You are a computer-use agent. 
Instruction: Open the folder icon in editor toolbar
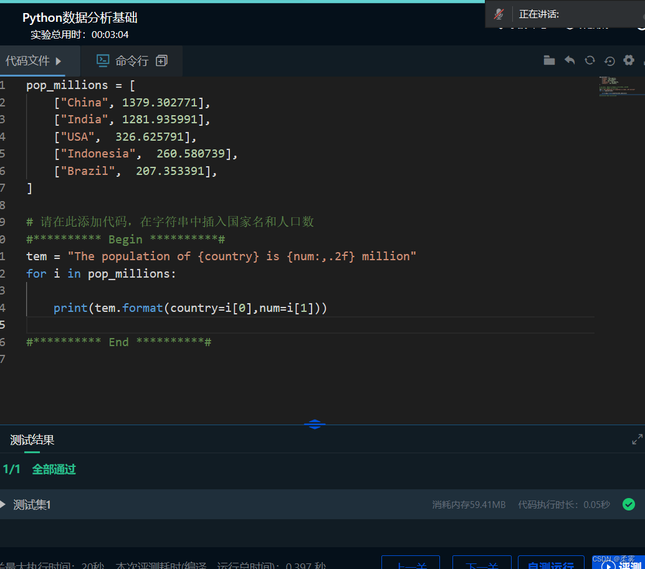(x=549, y=60)
